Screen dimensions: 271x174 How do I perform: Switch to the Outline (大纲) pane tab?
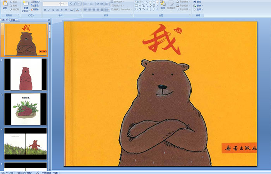coord(13,20)
